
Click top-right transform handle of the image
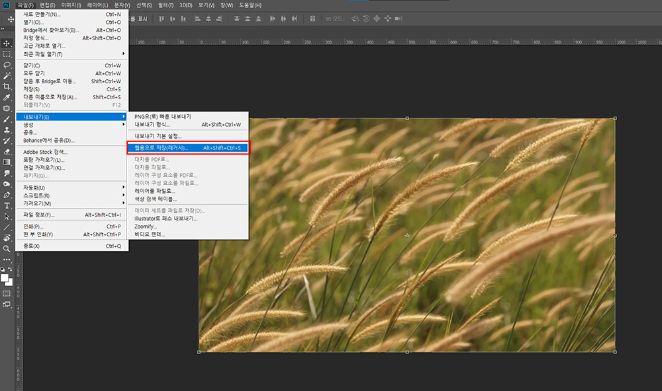[615, 118]
